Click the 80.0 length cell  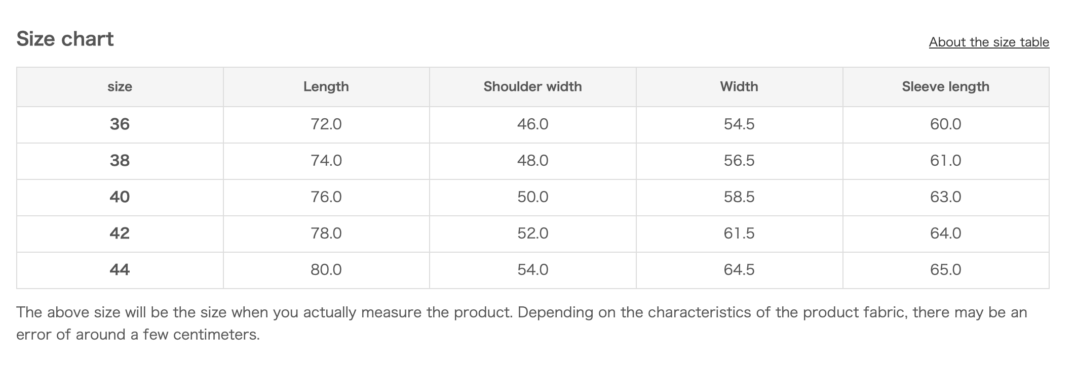tap(326, 269)
